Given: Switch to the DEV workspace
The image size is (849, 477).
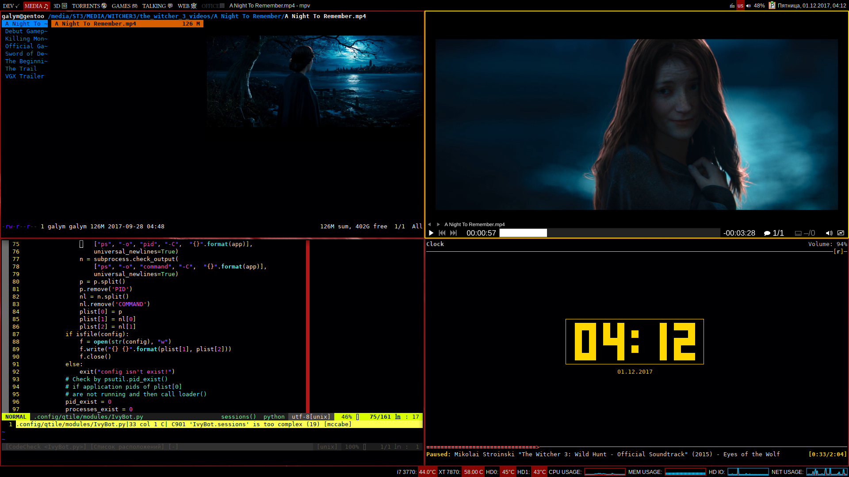Looking at the screenshot, I should click(11, 6).
